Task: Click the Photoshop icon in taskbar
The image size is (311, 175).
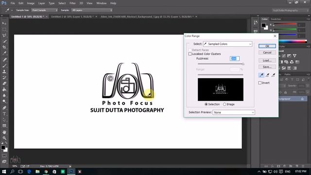Action: 71,172
